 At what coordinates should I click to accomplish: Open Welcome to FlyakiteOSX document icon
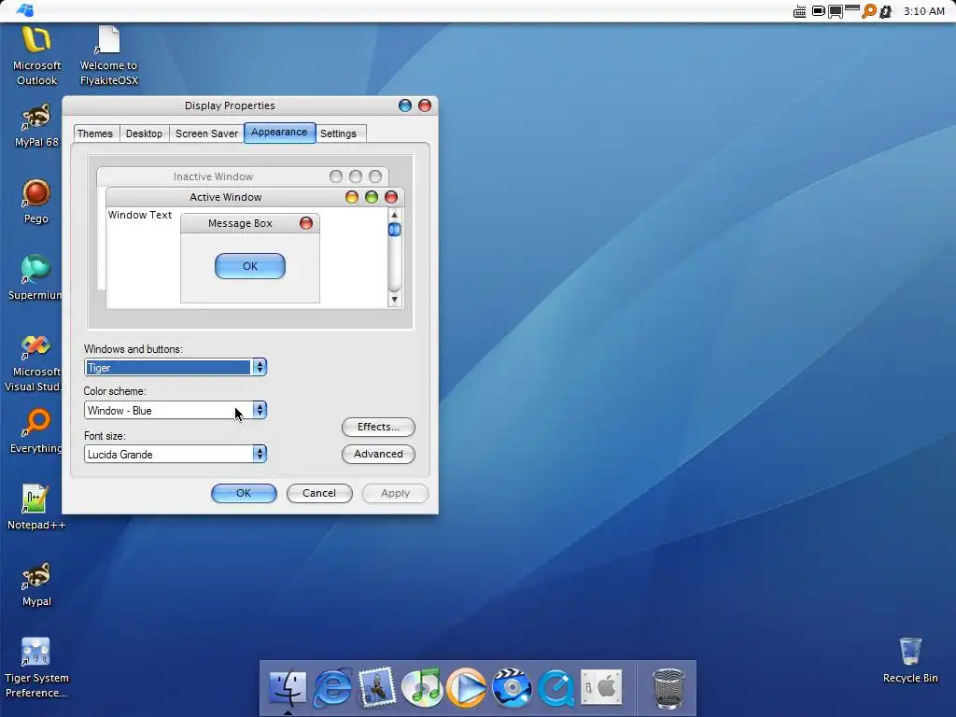(x=108, y=56)
